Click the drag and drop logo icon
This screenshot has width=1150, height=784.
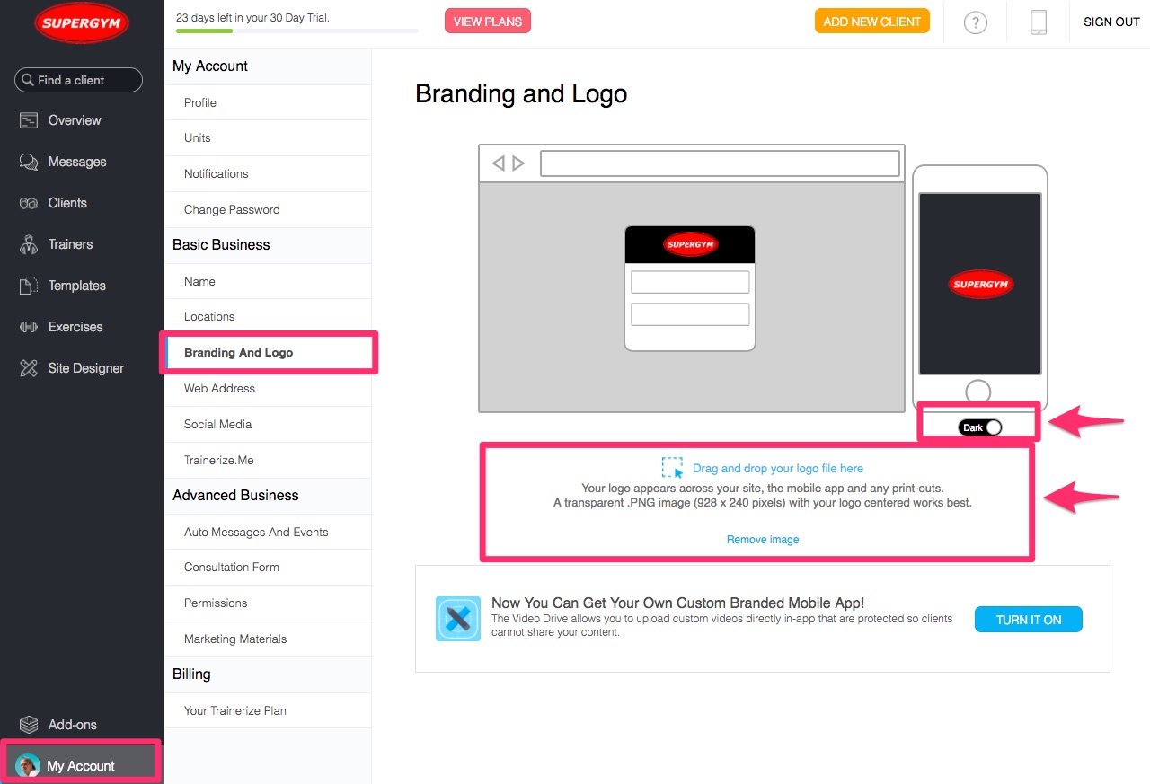[x=673, y=468]
